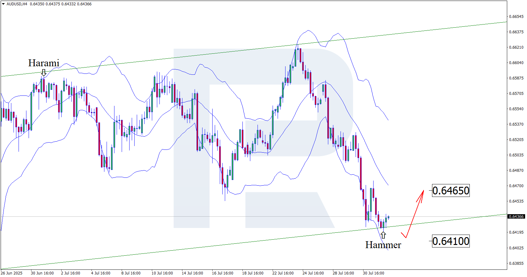Click the 22 Jul 16:00 time label

[x=283, y=273]
